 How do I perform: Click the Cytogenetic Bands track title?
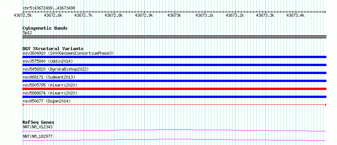coord(45,28)
